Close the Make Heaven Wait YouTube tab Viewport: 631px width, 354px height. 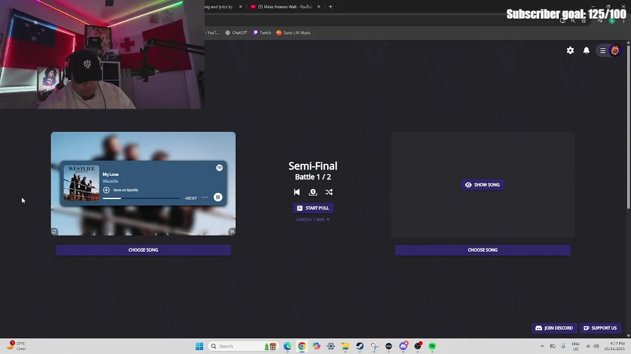(x=319, y=7)
